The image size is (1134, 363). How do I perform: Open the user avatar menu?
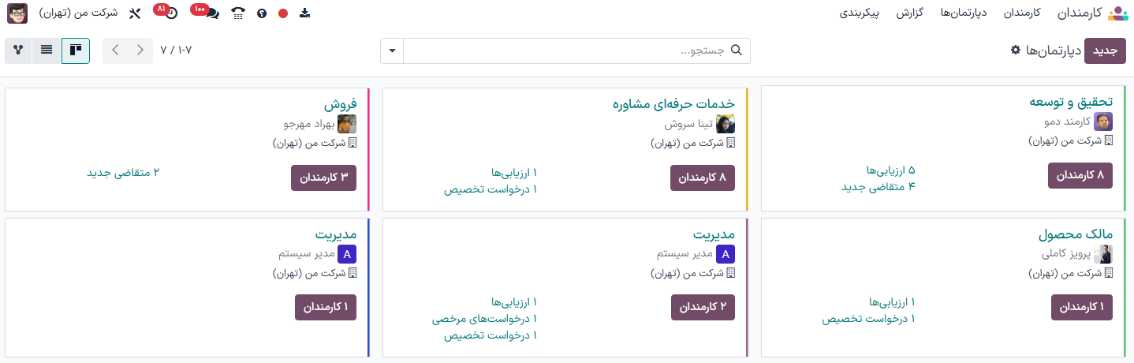click(x=17, y=13)
